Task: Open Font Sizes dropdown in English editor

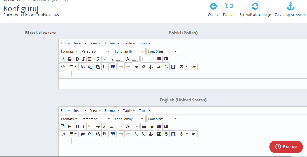Action: pyautogui.click(x=163, y=119)
